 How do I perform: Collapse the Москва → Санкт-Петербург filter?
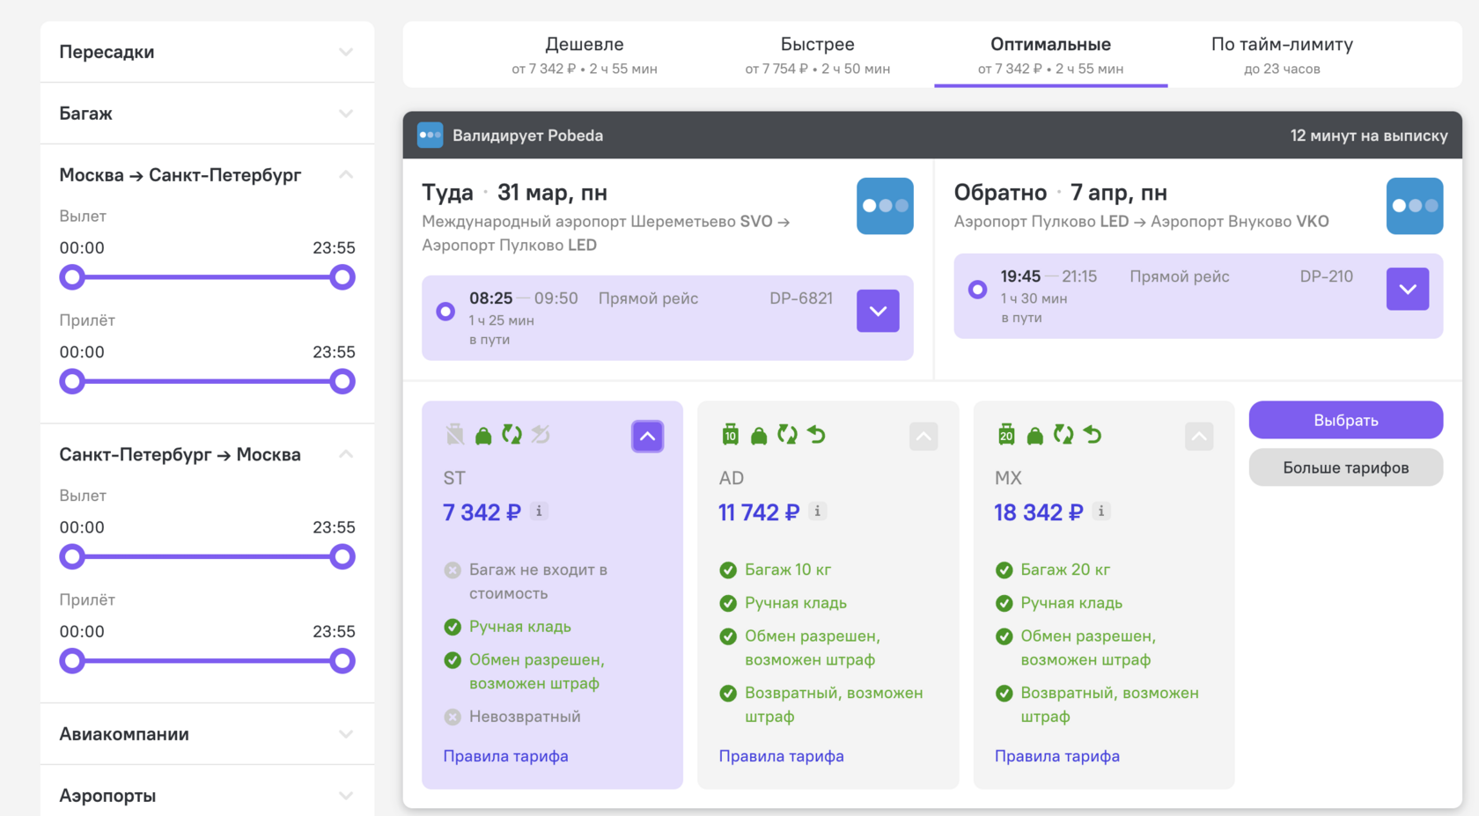pyautogui.click(x=346, y=174)
